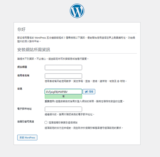Click the 電子郵件地址 label
Image resolution: width=160 pixels, height=157 pixels.
tap(25, 109)
